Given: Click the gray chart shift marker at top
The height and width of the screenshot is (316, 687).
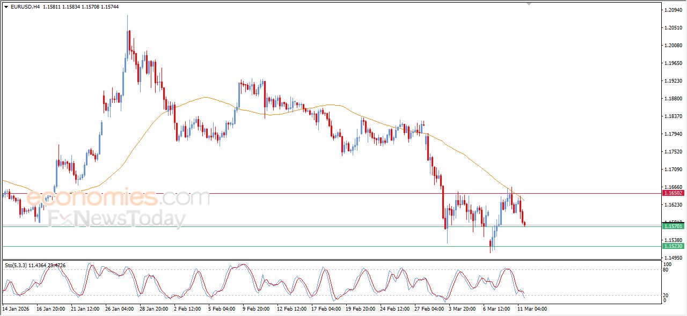Looking at the screenshot, I should click(x=529, y=4).
